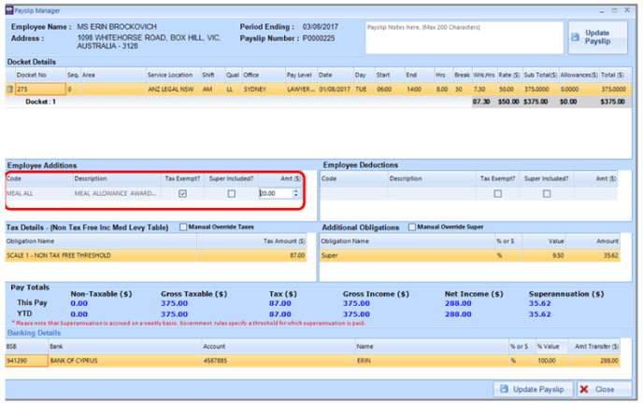Tick Super Included for MEAL ALL addition
This screenshot has height=403, width=643.
point(232,193)
